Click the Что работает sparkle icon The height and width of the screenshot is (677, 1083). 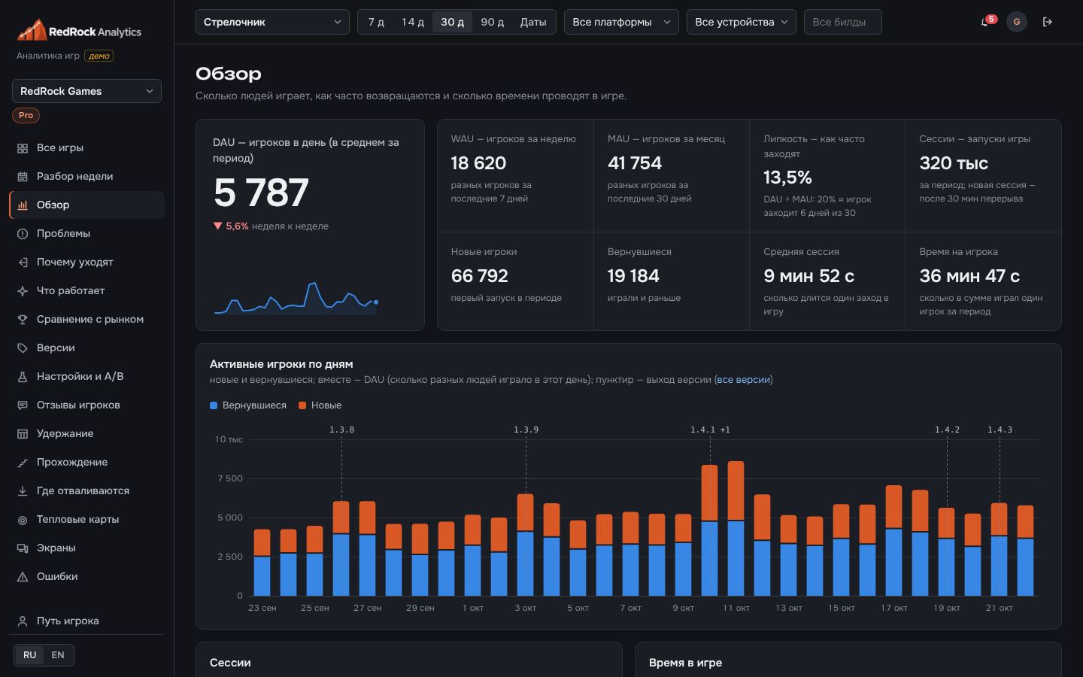pos(23,291)
